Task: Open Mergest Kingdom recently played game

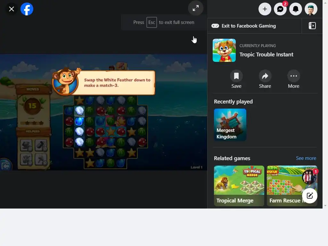Action: [230, 125]
